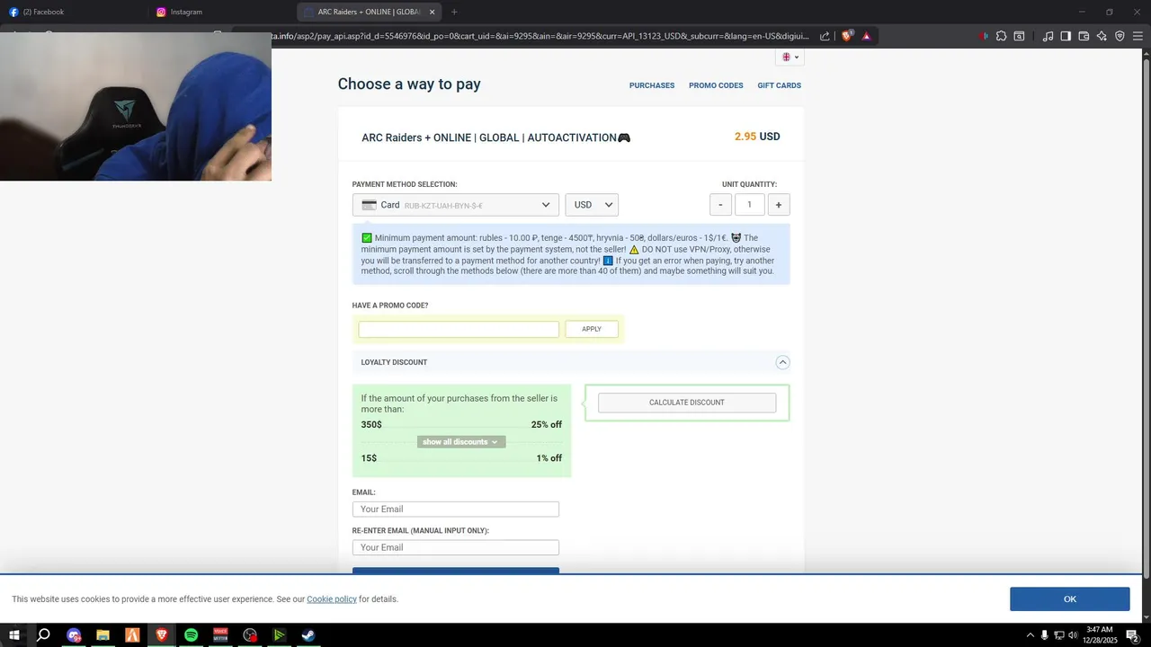The width and height of the screenshot is (1151, 647).
Task: Open the USD currency dropdown
Action: 592,205
